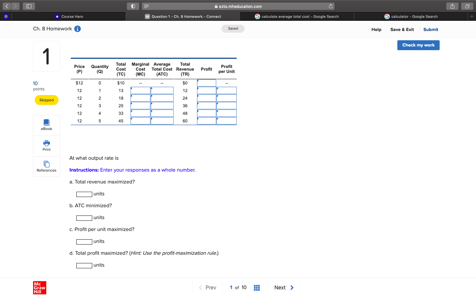Click the units input for part a

(84, 194)
